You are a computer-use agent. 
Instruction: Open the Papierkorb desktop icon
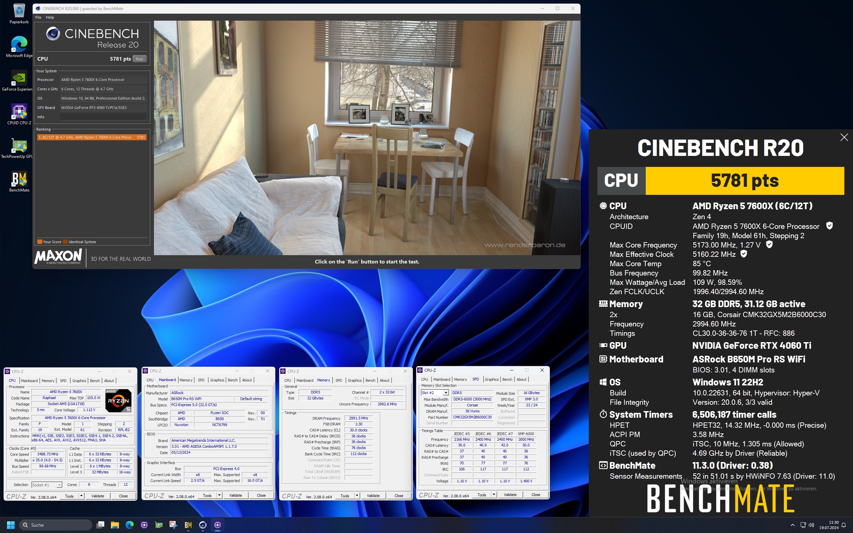[19, 14]
